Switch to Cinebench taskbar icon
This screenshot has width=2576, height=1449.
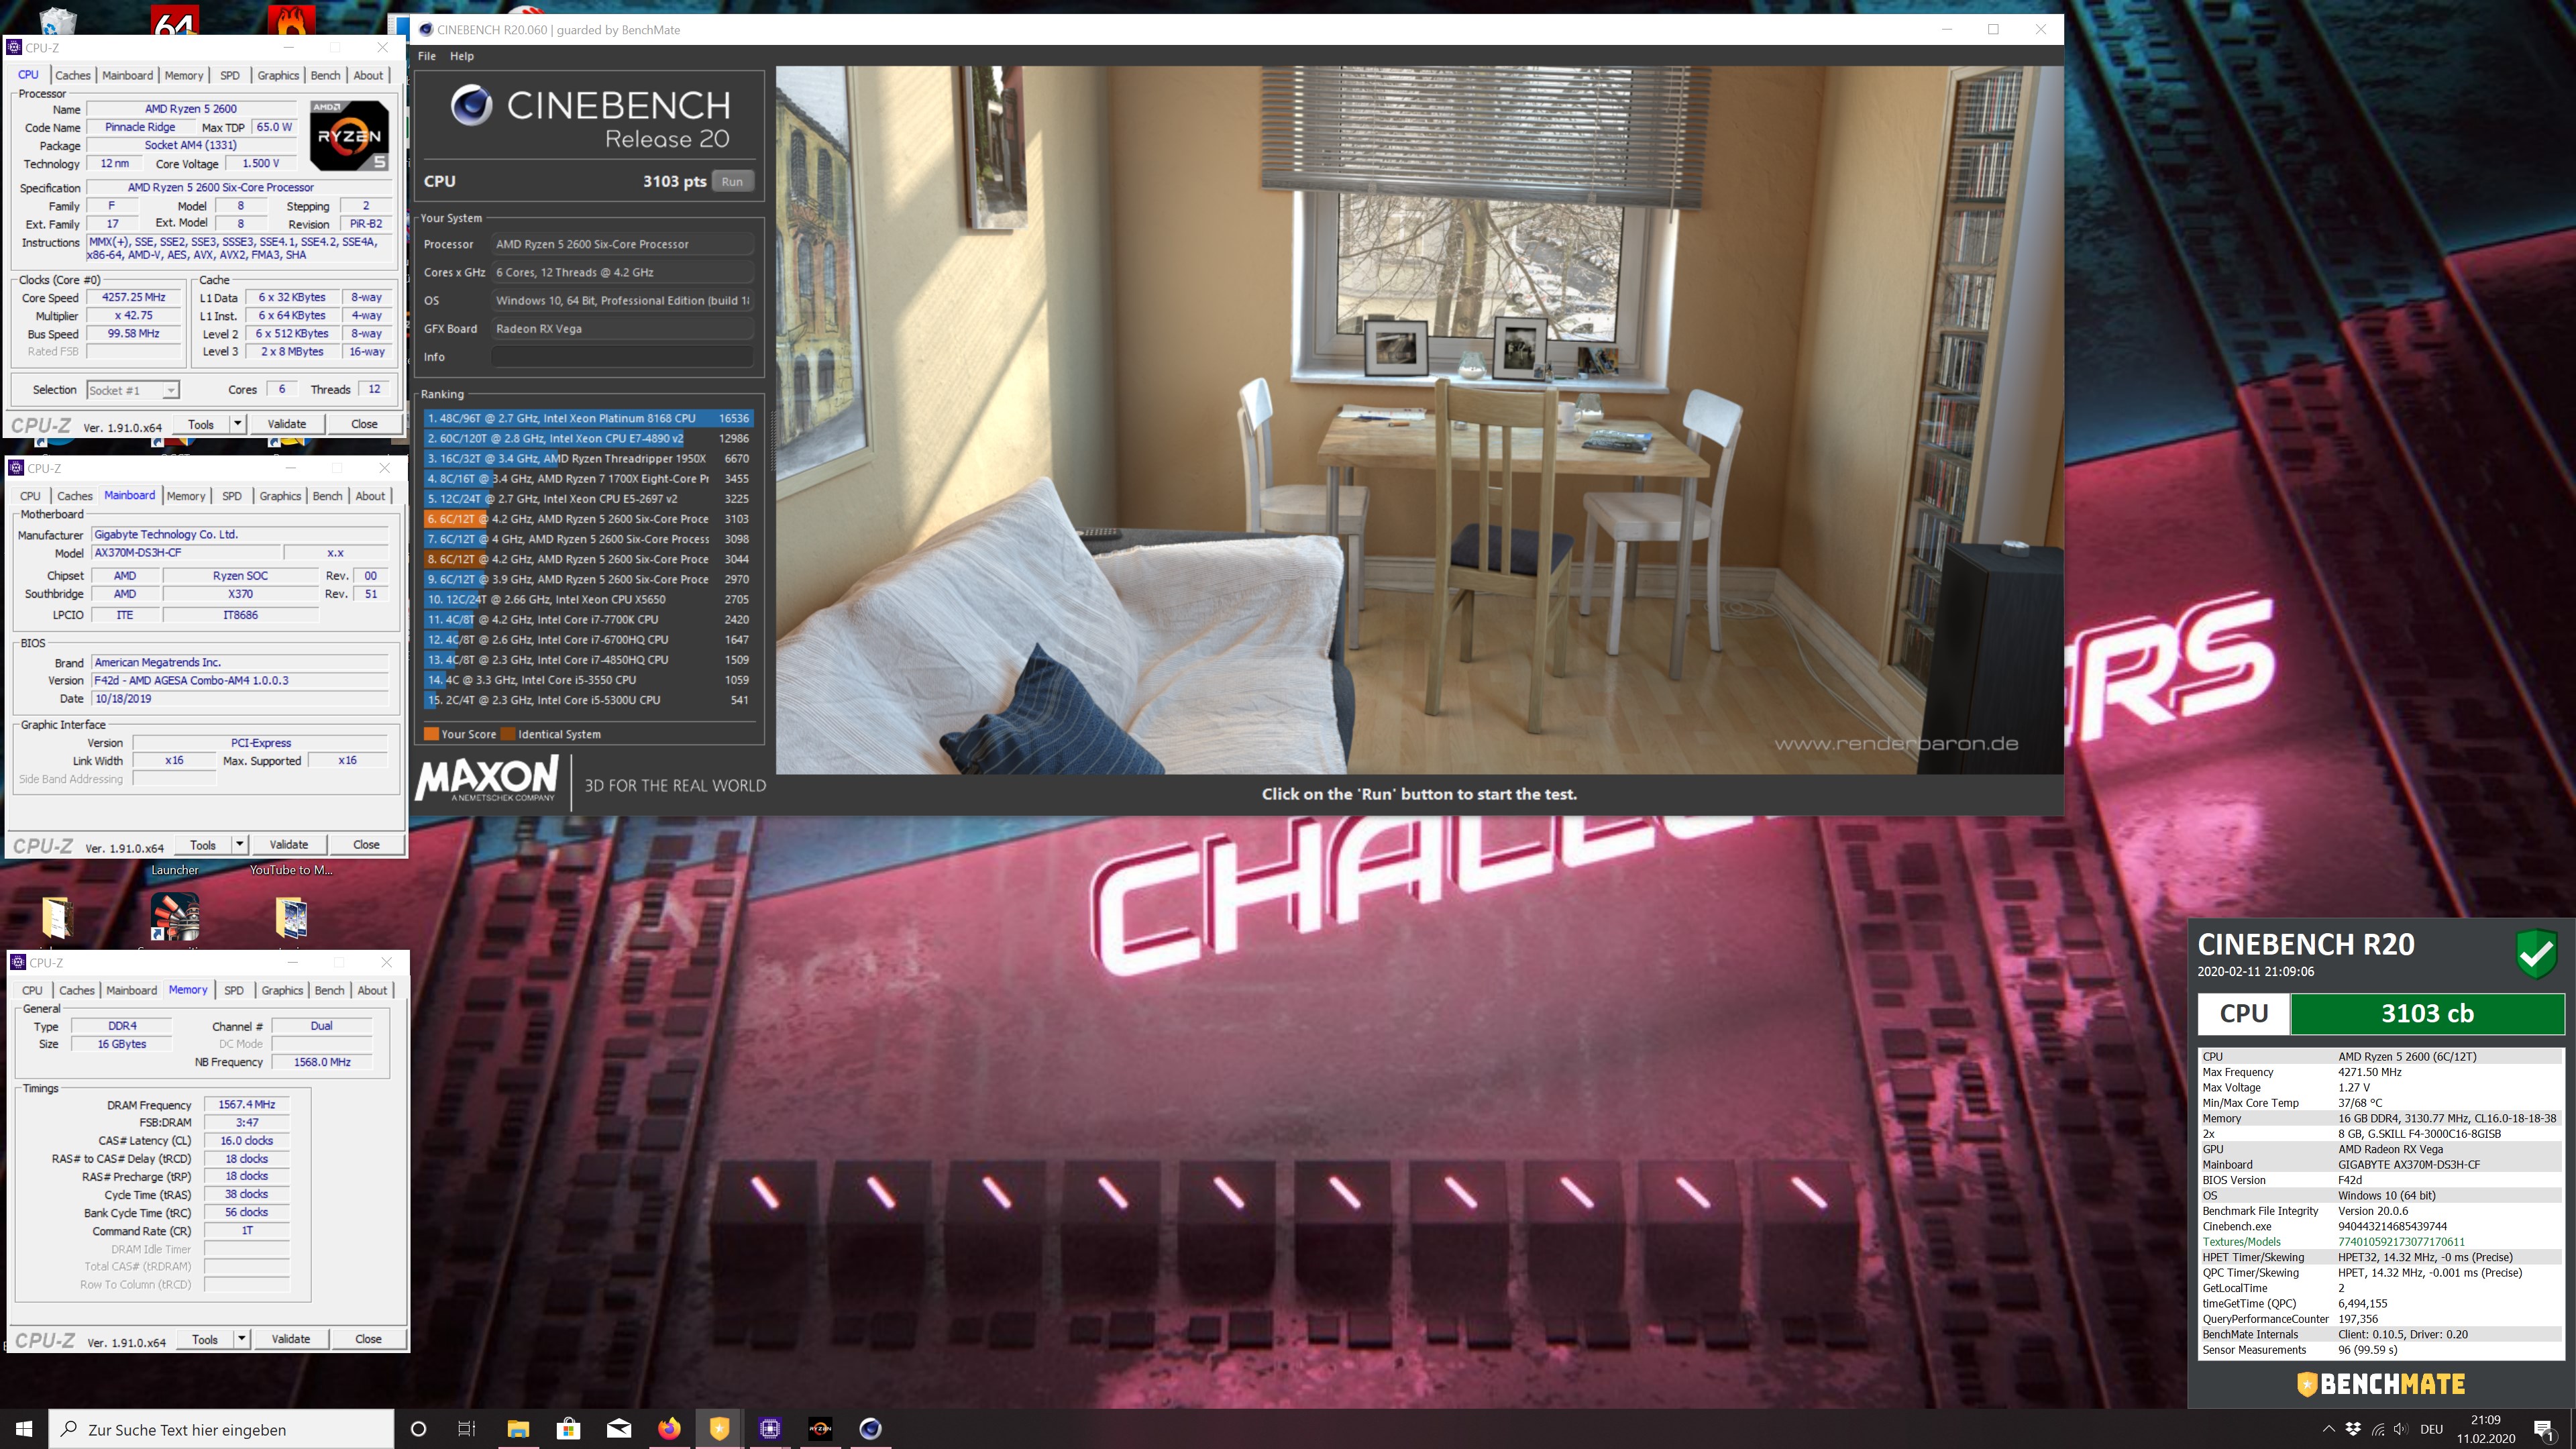coord(870,1428)
